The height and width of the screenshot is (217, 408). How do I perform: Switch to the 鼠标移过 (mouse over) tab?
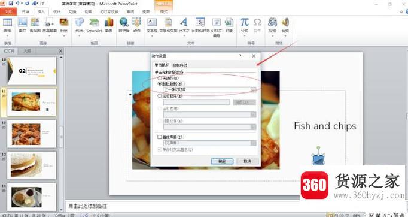coord(180,65)
